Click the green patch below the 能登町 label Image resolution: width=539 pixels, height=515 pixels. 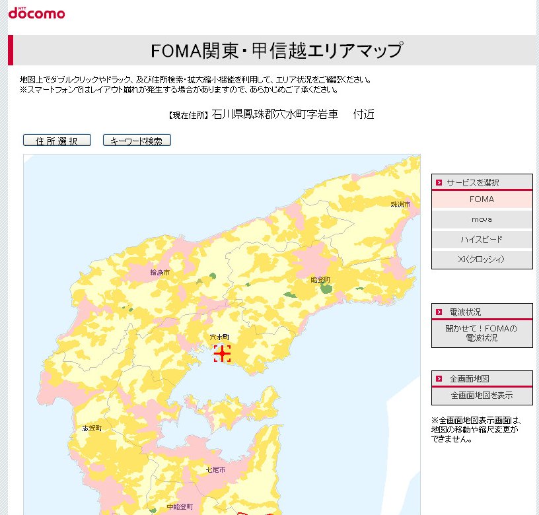pyautogui.click(x=326, y=288)
